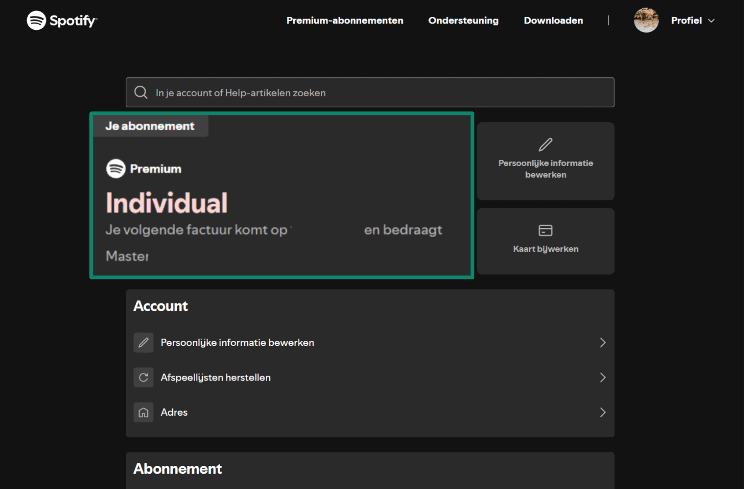Click the home icon next to Adres

point(143,412)
